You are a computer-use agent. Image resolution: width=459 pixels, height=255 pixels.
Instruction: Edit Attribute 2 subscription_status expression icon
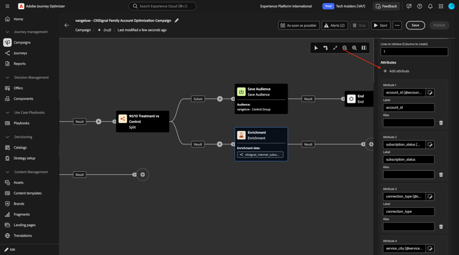[x=430, y=144]
